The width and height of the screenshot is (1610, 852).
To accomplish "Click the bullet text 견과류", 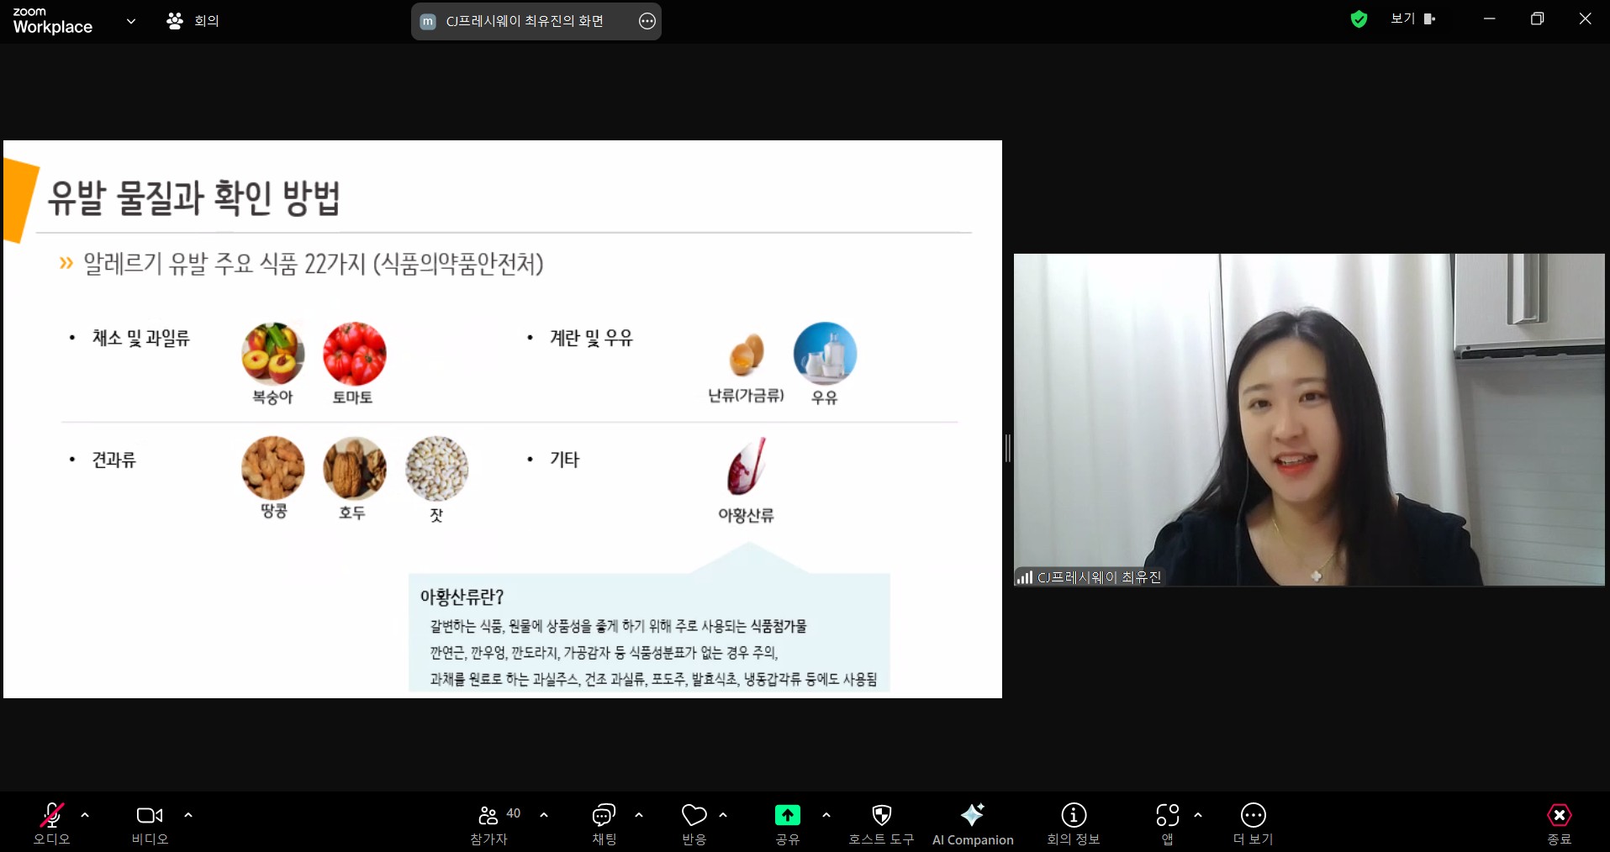I will (113, 460).
